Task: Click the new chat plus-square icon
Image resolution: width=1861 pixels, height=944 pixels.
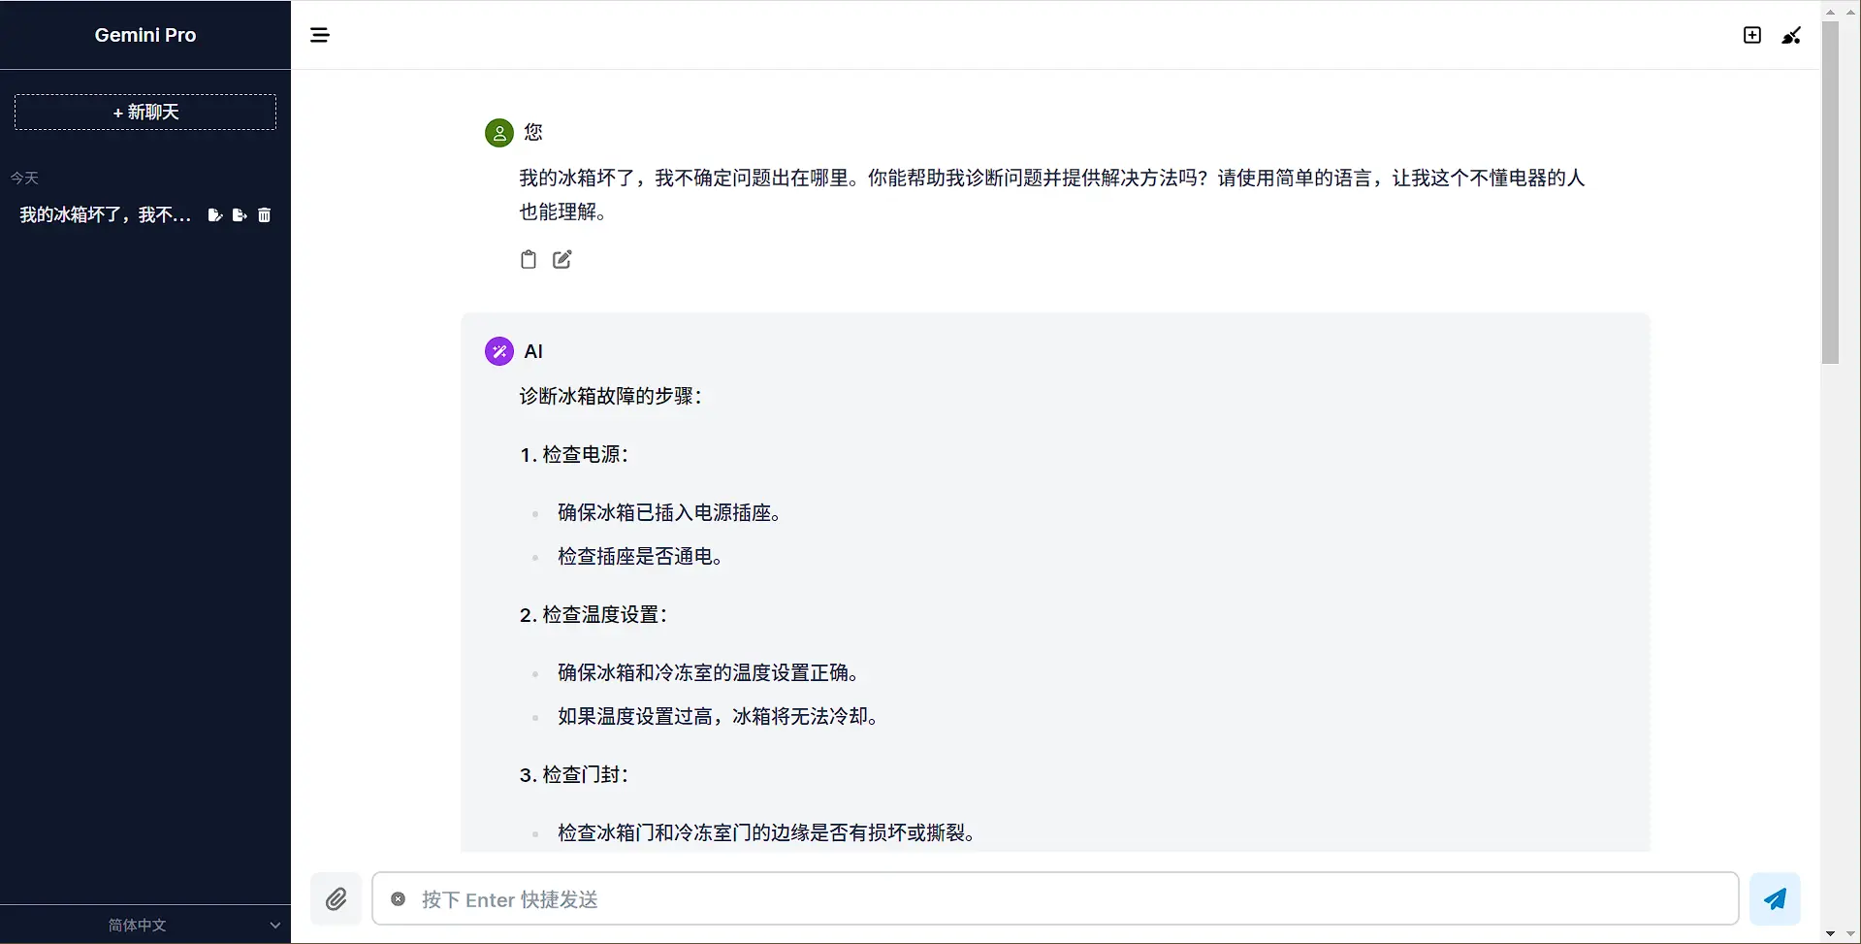Action: (1751, 36)
